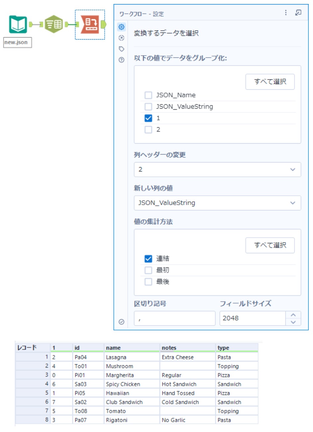Click the レコード column header
313x432 pixels.
click(x=33, y=348)
